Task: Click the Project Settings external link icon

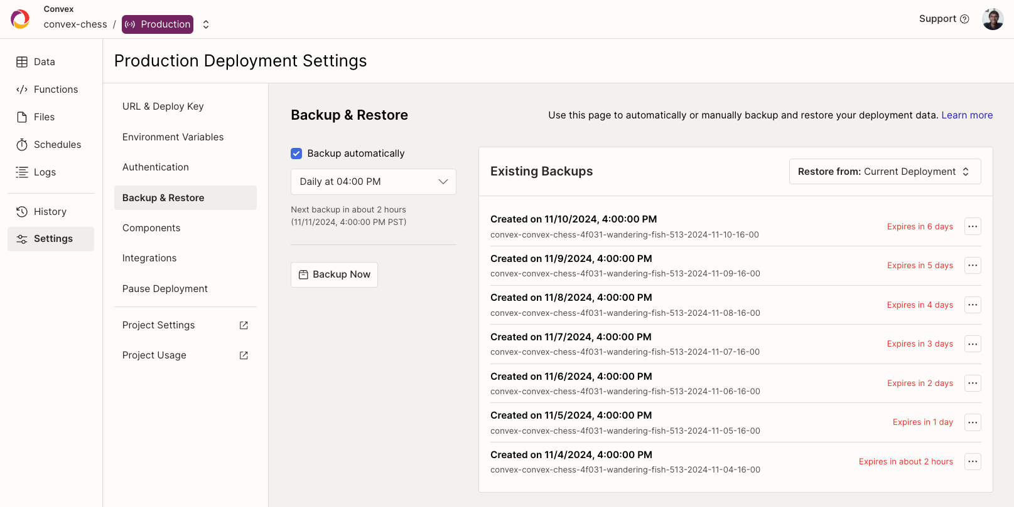Action: [x=244, y=325]
